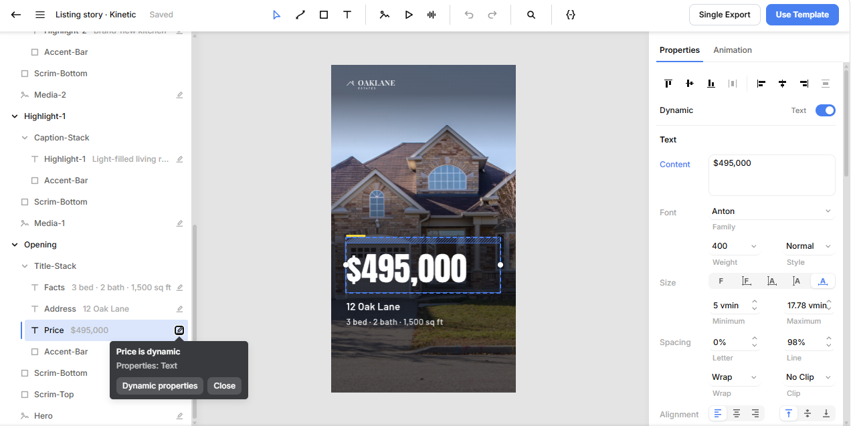Click the edit icon on Highlight-1 text row
The image size is (851, 426).
pyautogui.click(x=179, y=159)
